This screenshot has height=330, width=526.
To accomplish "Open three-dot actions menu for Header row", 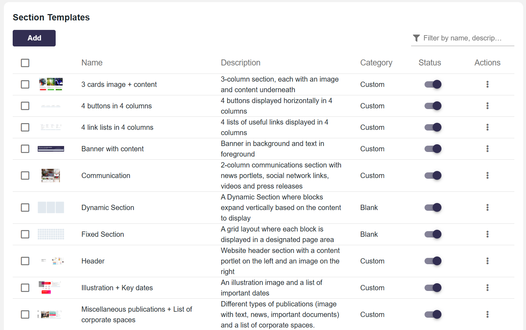I will (x=487, y=261).
